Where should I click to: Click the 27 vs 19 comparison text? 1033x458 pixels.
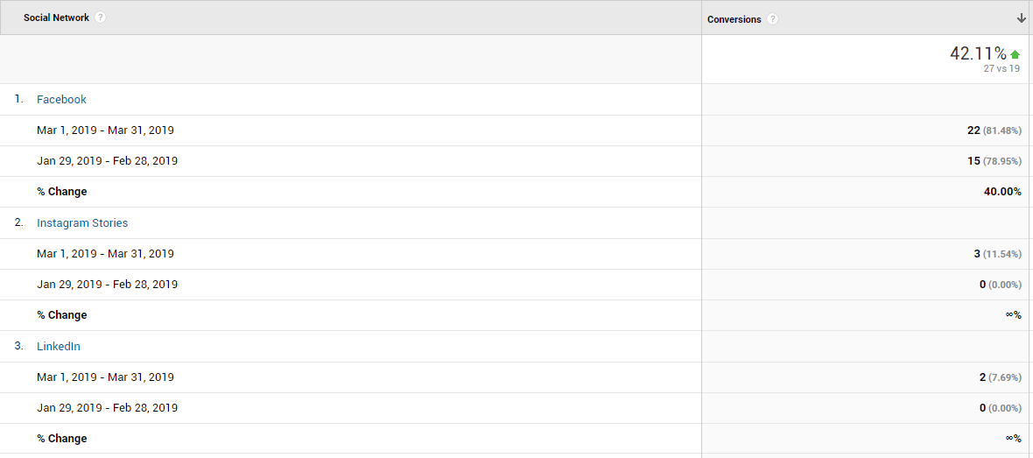coord(1001,68)
